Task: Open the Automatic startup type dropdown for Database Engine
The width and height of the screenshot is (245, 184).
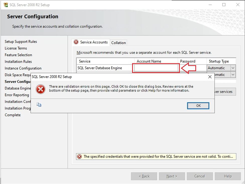Action: [x=233, y=68]
